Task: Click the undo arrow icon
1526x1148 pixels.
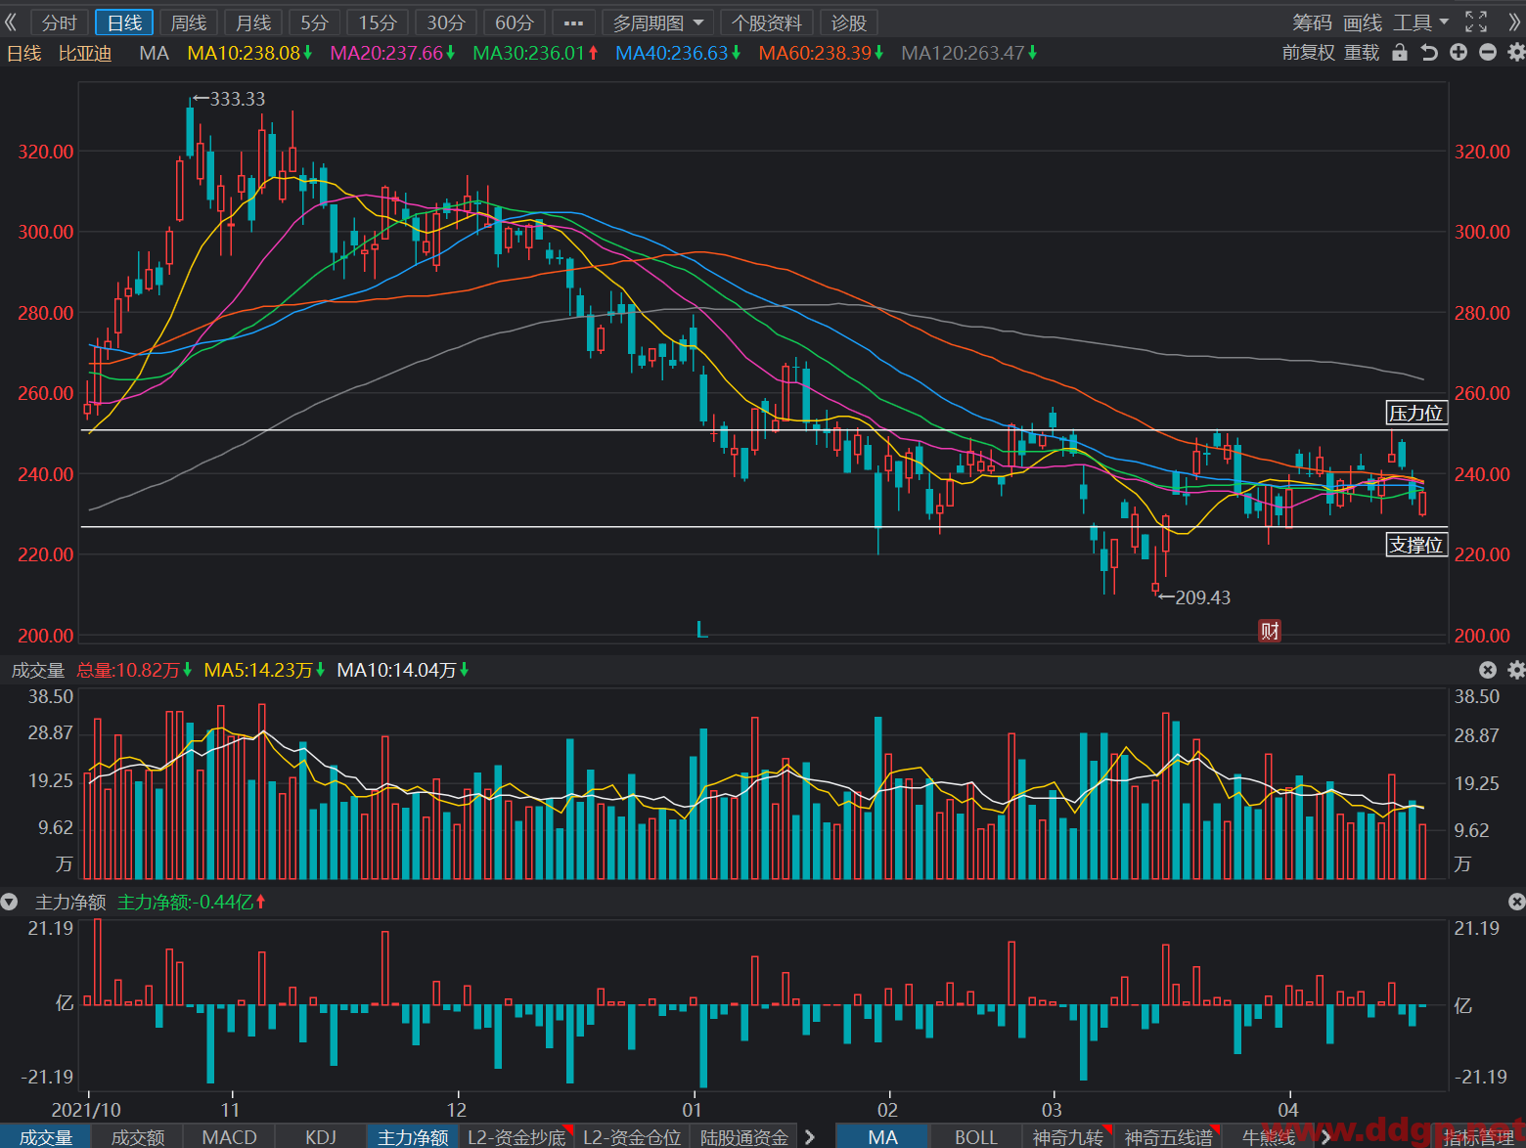Action: tap(1429, 53)
